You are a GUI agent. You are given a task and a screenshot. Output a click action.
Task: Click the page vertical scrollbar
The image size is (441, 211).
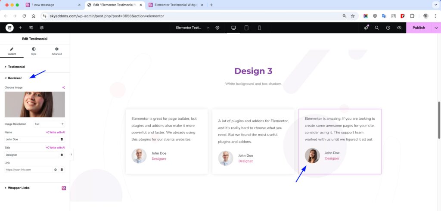(439, 120)
